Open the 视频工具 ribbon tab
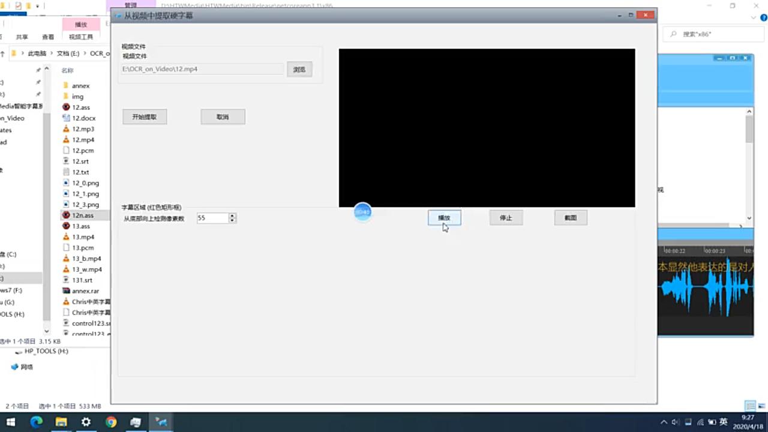The height and width of the screenshot is (432, 768). point(80,37)
